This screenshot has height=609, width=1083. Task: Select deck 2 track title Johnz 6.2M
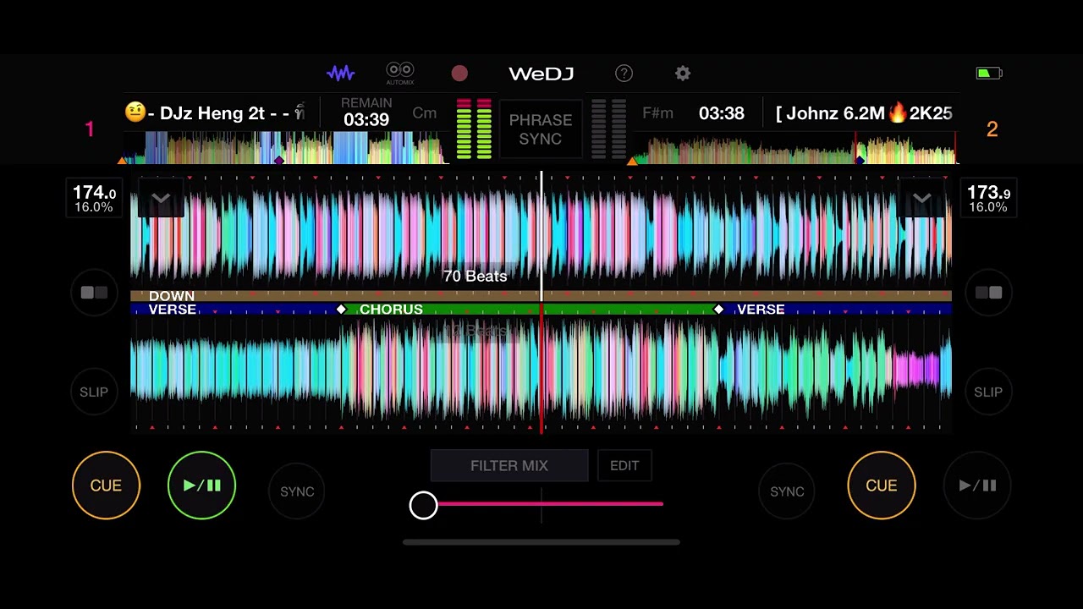tap(864, 113)
